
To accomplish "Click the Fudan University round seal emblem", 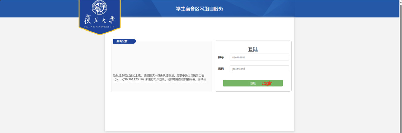I will pos(100,7).
